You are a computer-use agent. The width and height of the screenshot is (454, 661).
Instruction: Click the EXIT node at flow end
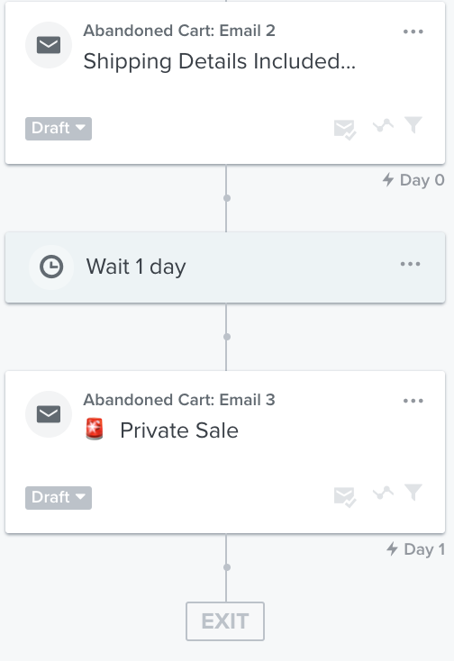click(225, 621)
